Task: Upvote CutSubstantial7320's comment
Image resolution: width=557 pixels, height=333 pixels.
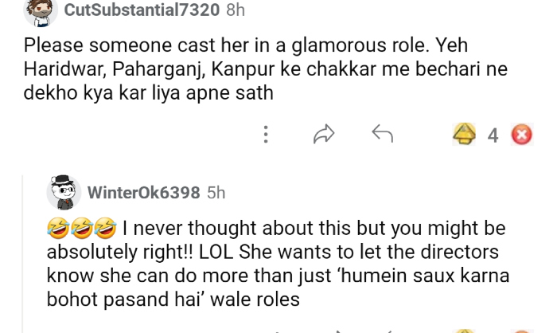Action: 464,135
